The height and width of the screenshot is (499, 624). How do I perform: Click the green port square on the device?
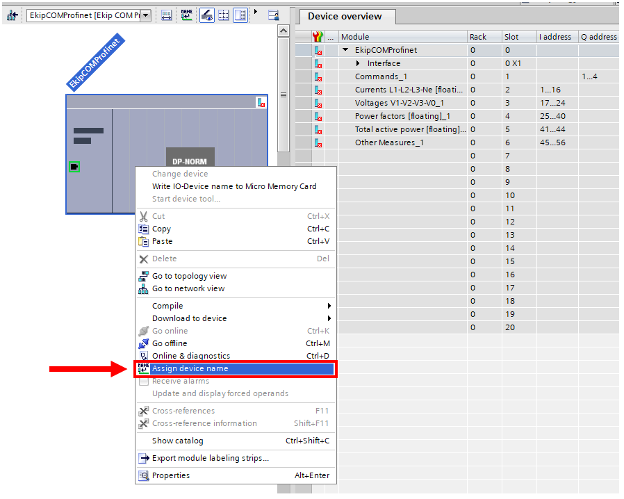74,167
